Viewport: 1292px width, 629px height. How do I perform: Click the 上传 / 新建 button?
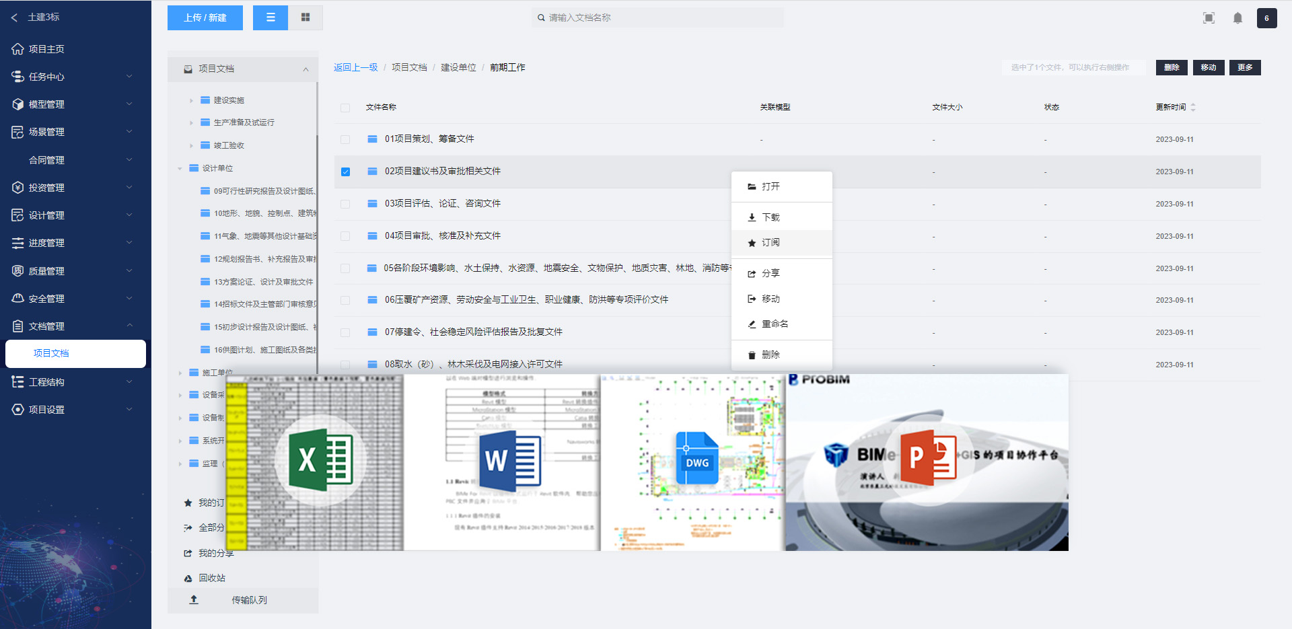[x=205, y=17]
